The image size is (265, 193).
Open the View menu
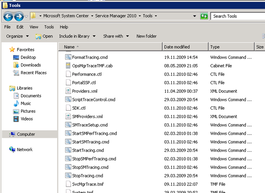(34, 27)
